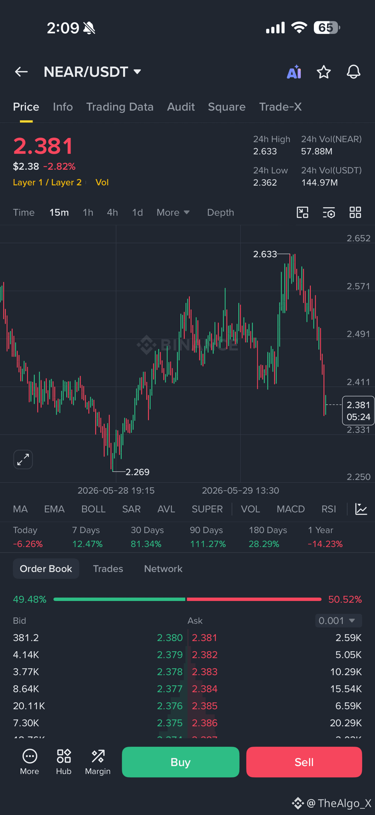The height and width of the screenshot is (815, 375).
Task: Tap the Wi-Fi status icon
Action: pyautogui.click(x=299, y=28)
